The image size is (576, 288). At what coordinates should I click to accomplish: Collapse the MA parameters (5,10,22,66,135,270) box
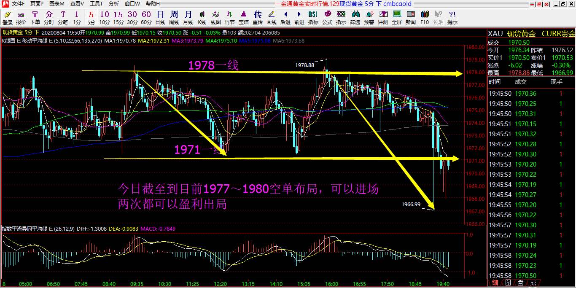click(51, 41)
